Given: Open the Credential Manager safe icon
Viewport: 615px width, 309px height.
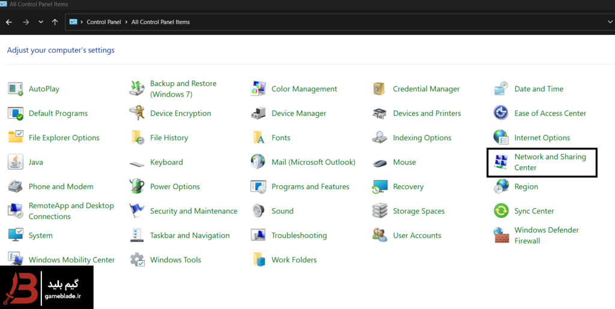Looking at the screenshot, I should (380, 89).
